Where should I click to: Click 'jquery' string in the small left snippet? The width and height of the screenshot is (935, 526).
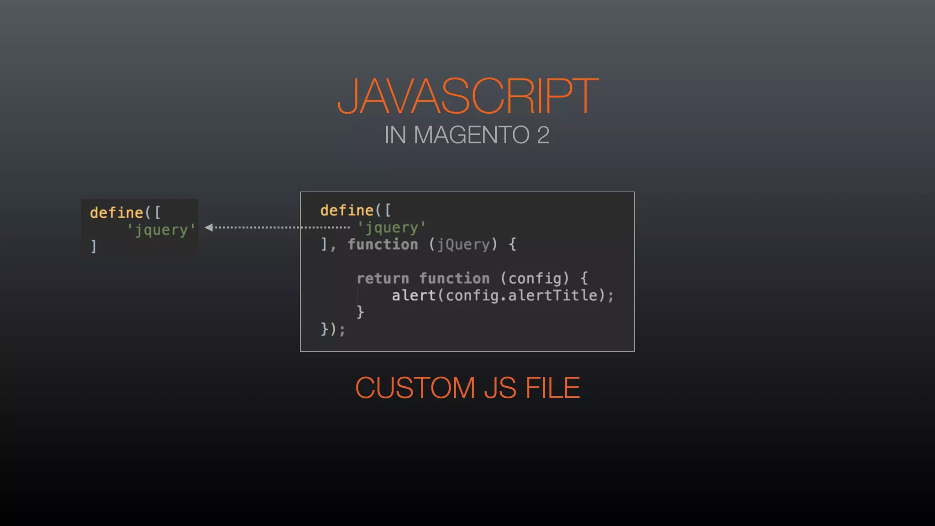tap(161, 230)
